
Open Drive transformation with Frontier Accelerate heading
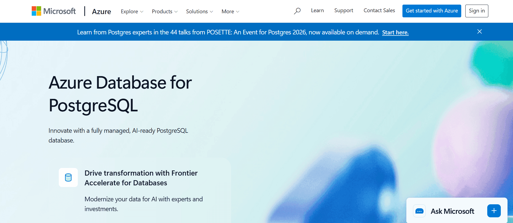click(x=141, y=178)
